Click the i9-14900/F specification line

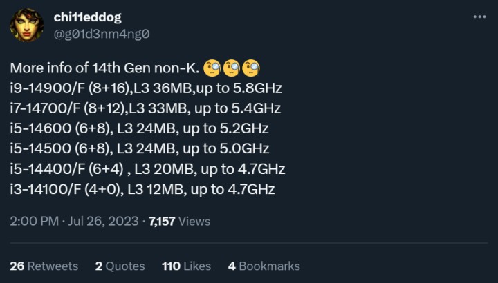click(146, 88)
